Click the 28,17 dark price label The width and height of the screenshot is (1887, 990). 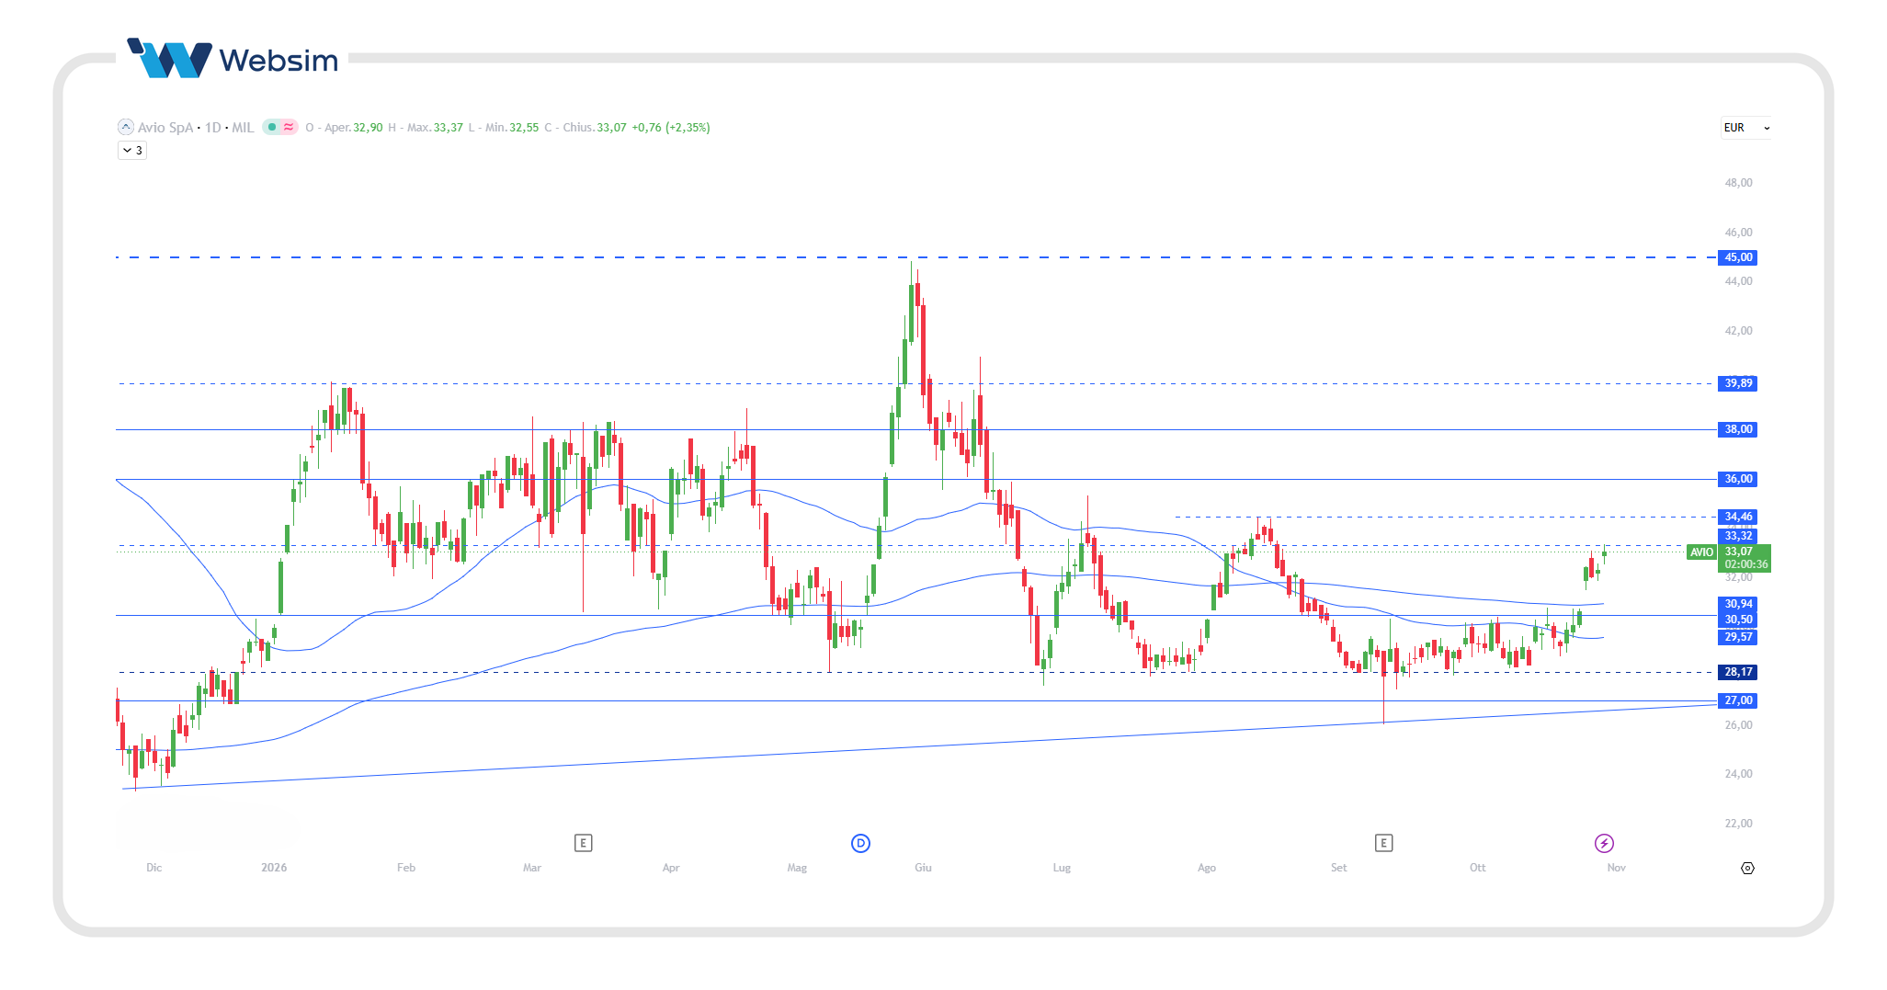click(1737, 672)
